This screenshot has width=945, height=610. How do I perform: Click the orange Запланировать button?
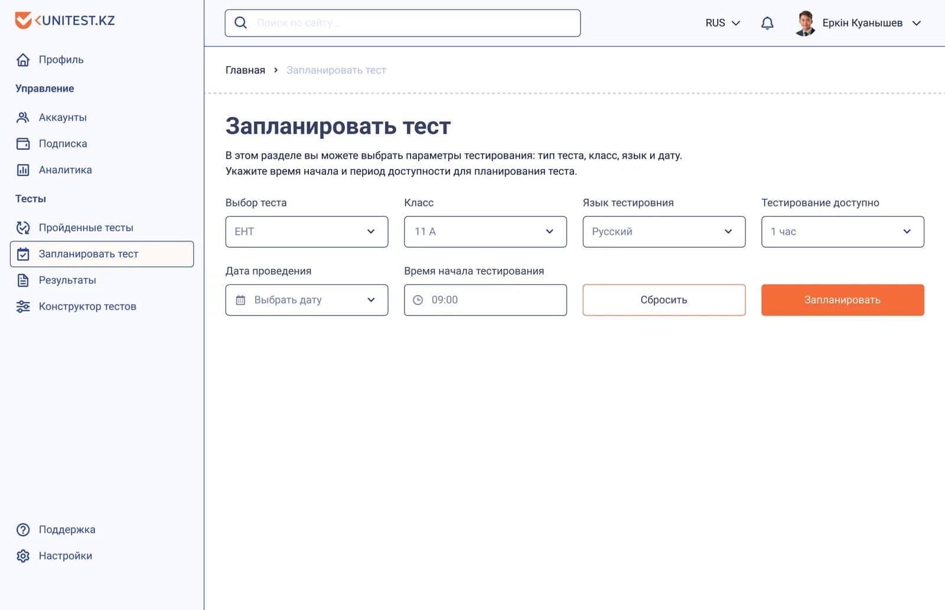click(x=842, y=300)
